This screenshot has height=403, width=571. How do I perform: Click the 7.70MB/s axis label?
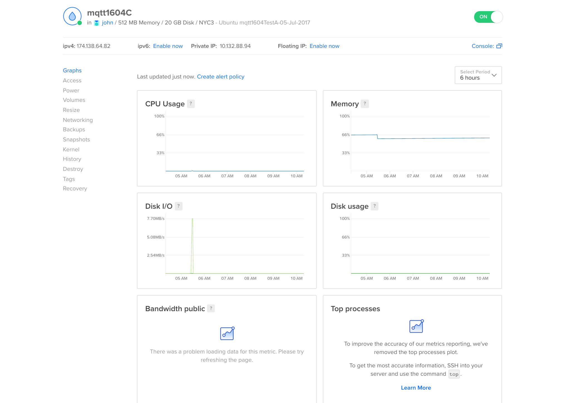(x=156, y=218)
